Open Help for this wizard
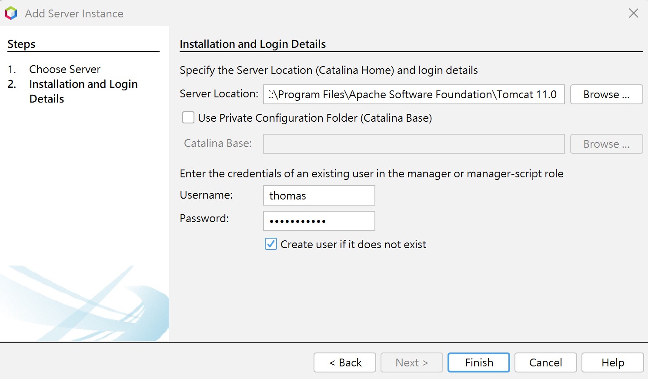 coord(612,362)
